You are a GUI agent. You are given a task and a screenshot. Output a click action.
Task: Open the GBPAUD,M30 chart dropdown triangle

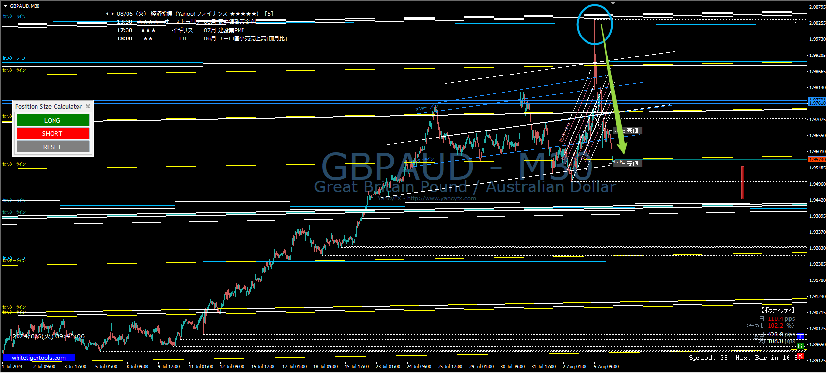pyautogui.click(x=5, y=6)
